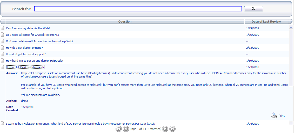This screenshot has height=133, width=294.
Task: Sort by Date of Last Review header
Action: [266, 22]
